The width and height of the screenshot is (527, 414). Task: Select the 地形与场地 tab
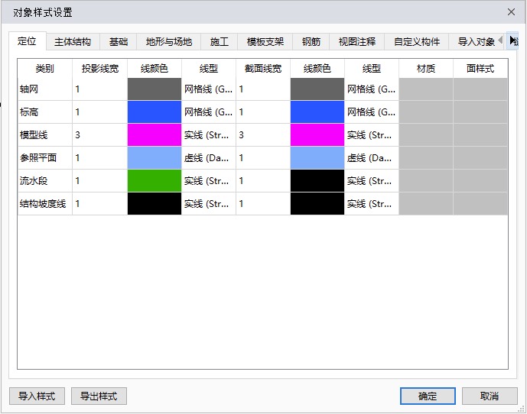pyautogui.click(x=169, y=42)
